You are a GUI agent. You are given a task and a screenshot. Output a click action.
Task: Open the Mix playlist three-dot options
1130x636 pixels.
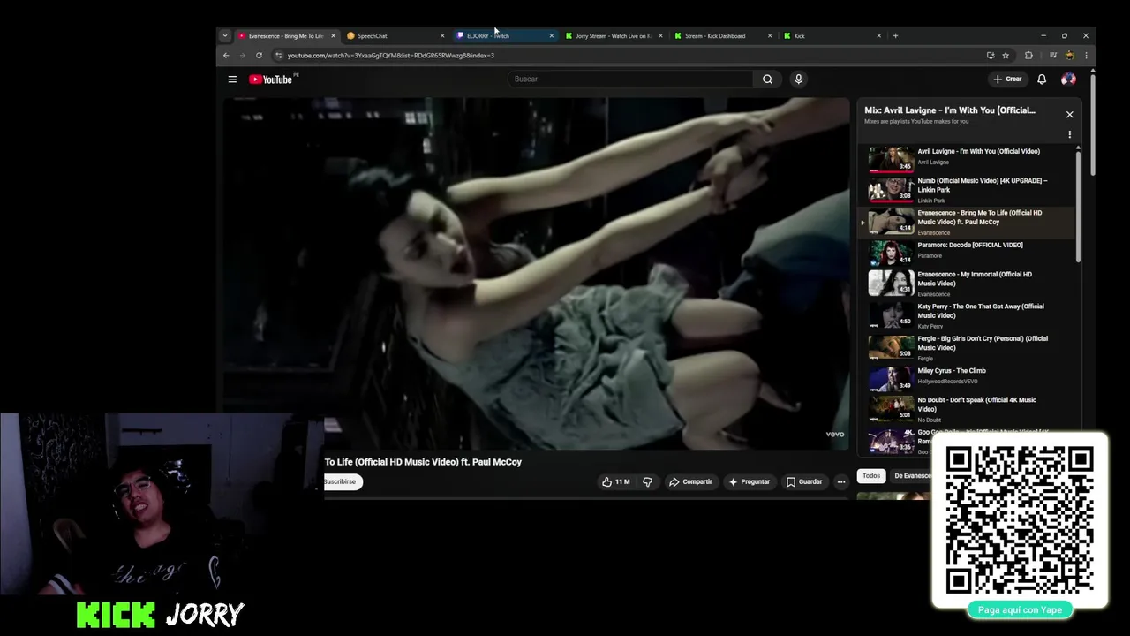pyautogui.click(x=1069, y=135)
